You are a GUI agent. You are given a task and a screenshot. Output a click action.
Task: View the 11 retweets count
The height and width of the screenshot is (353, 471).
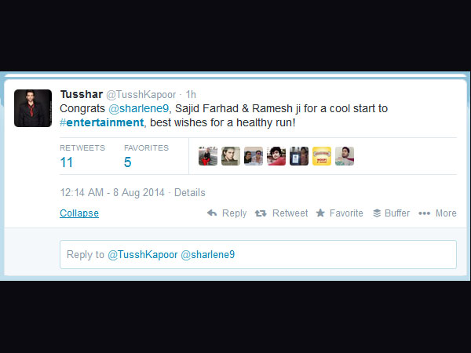click(67, 162)
